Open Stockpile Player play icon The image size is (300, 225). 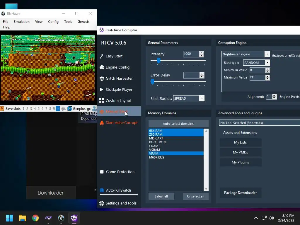102,90
